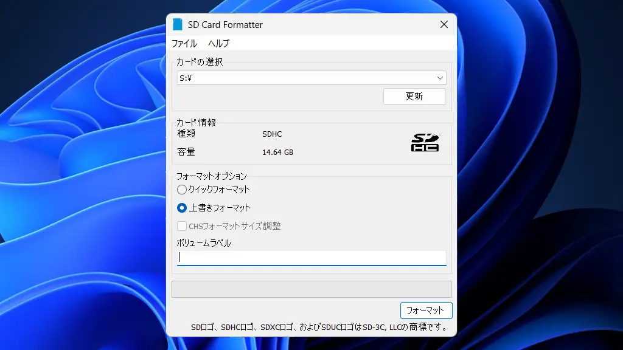Click the SDHC logo image
Screen dimensions: 623x350
coord(425,142)
